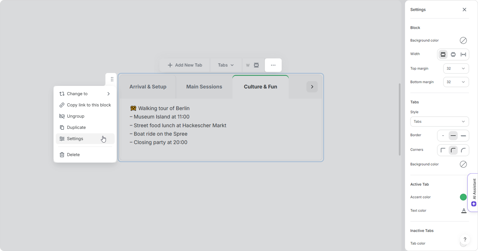The width and height of the screenshot is (478, 251).
Task: Open the help question mark button
Action: pos(465,239)
